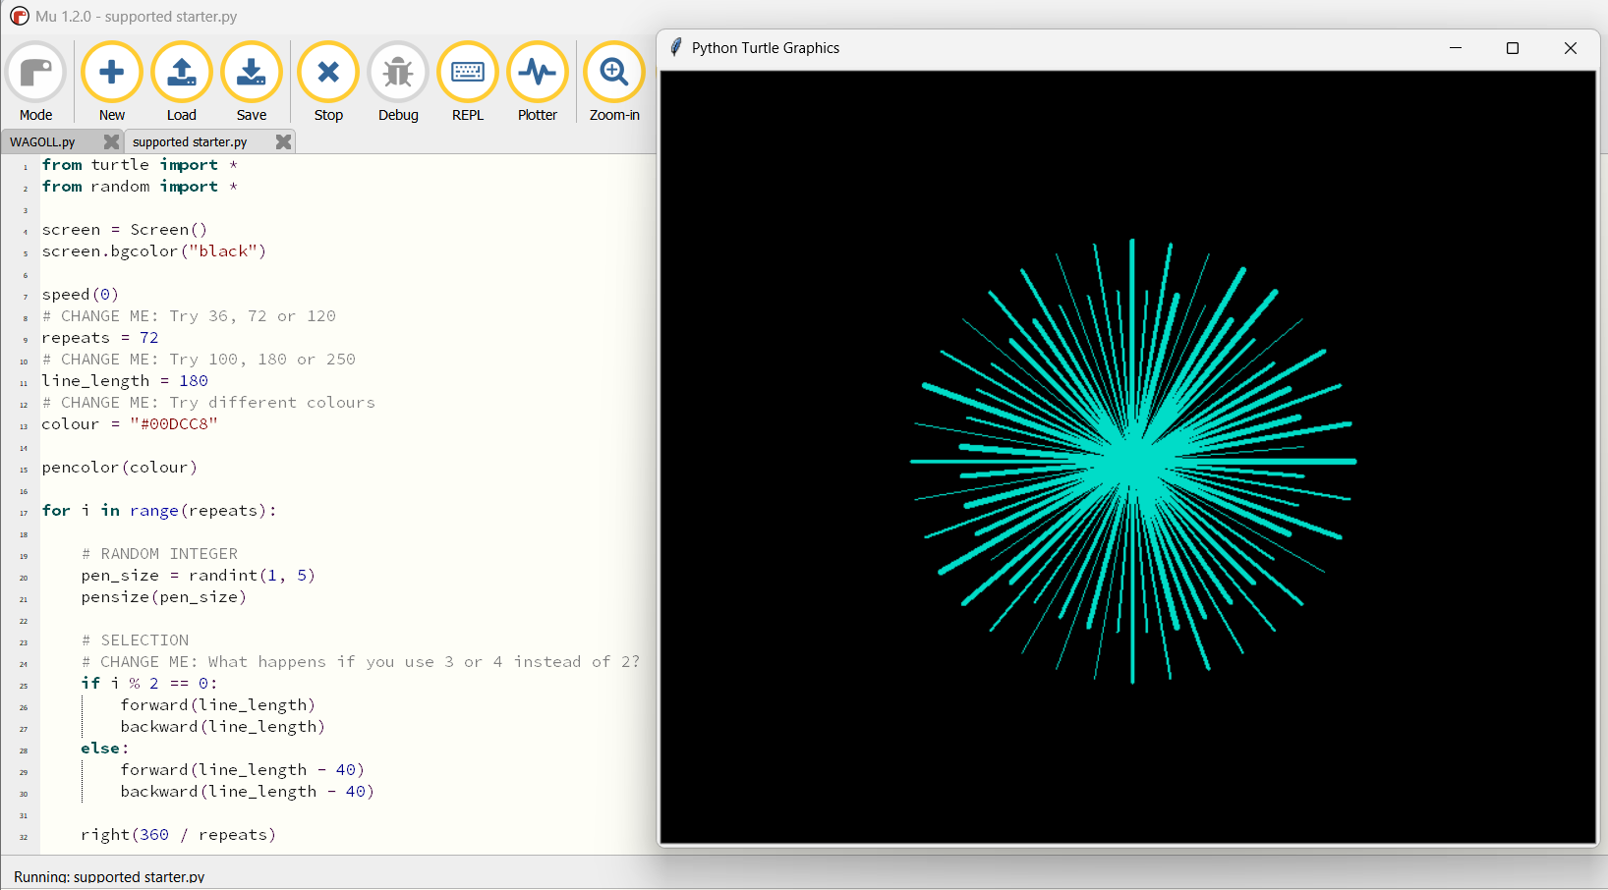Open the REPL panel
The width and height of the screenshot is (1608, 890).
click(468, 83)
